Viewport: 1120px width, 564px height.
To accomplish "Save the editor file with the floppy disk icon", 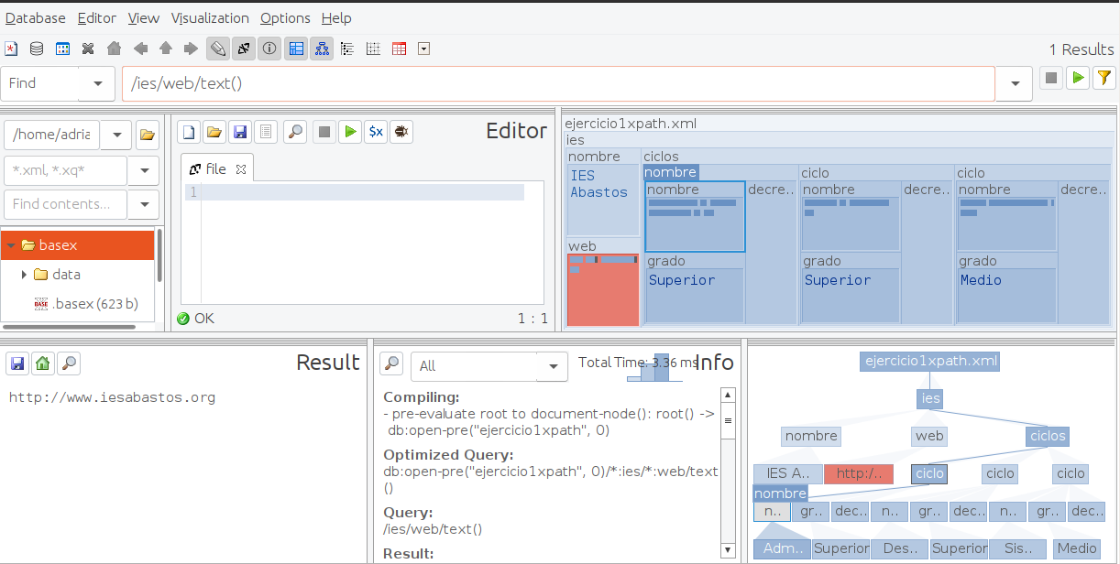I will (x=240, y=132).
